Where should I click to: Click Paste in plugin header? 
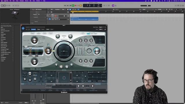click(x=43, y=29)
